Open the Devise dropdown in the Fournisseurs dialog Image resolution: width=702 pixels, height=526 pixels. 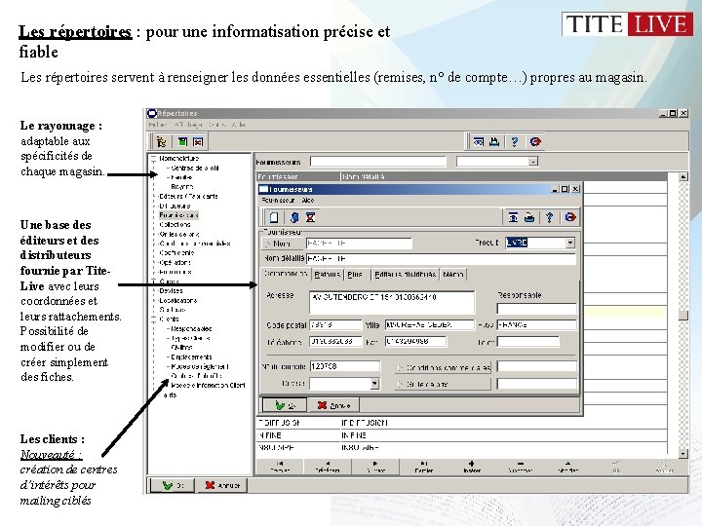point(374,384)
